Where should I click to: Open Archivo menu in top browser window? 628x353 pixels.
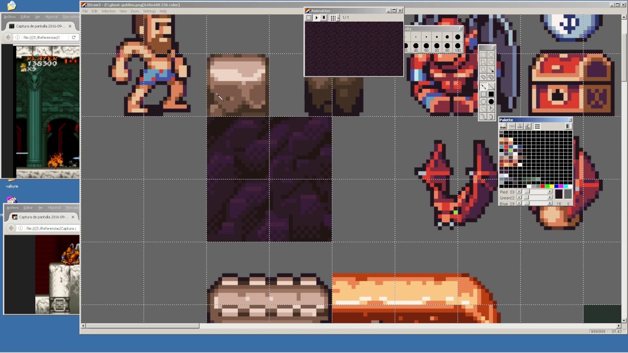9,17
